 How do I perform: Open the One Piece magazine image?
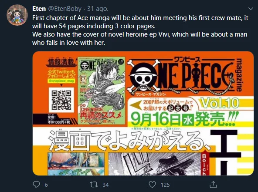[143, 113]
